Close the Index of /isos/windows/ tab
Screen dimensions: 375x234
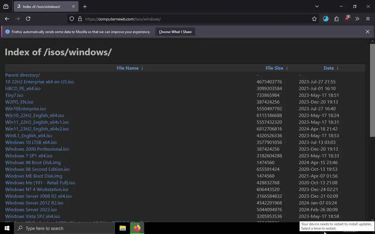point(73,6)
